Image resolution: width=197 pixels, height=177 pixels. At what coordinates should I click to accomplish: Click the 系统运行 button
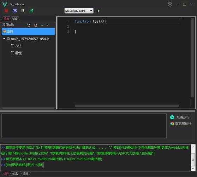click(180, 117)
